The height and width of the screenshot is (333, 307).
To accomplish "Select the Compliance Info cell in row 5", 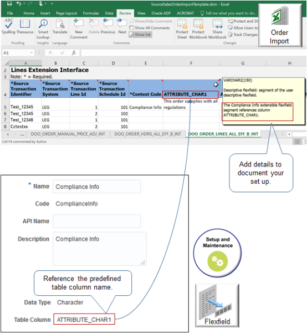I will (146, 104).
